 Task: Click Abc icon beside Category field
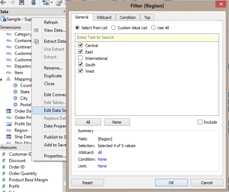pyautogui.click(x=9, y=34)
